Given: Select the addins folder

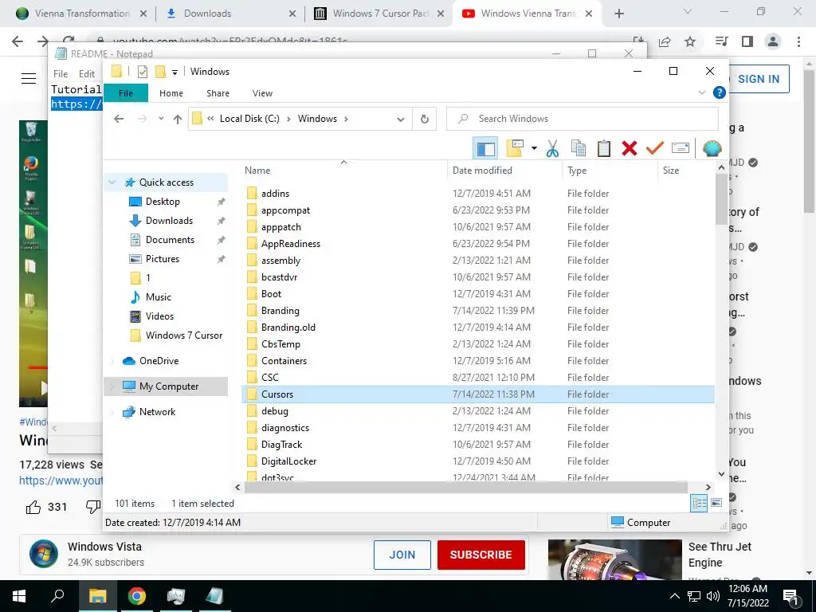Looking at the screenshot, I should coord(275,194).
